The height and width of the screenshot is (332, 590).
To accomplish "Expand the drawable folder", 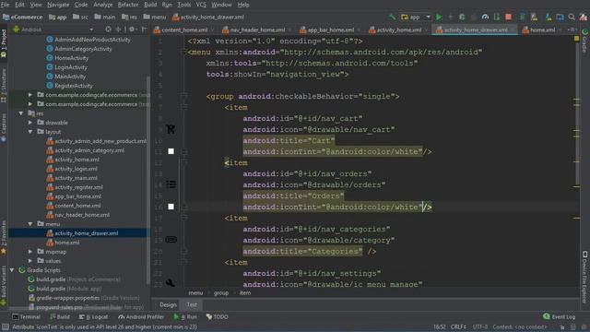I will (30, 123).
